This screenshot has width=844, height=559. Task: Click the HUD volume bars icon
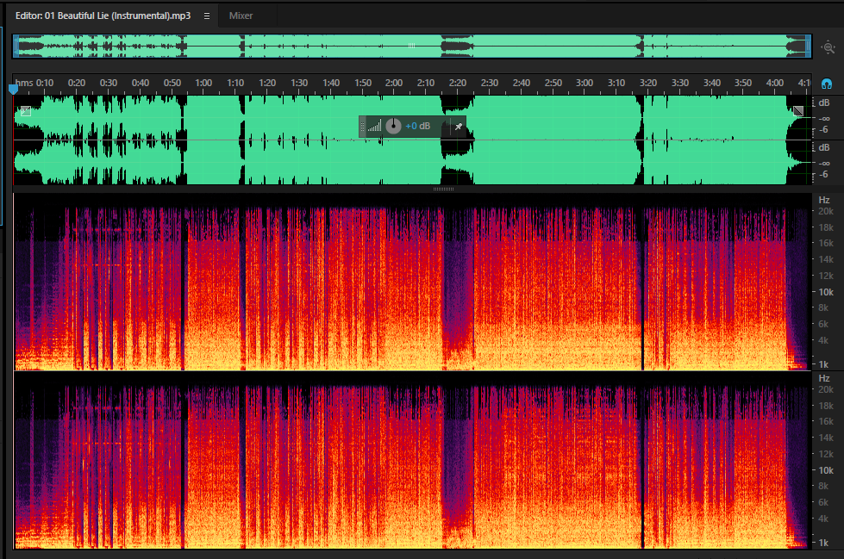[375, 126]
